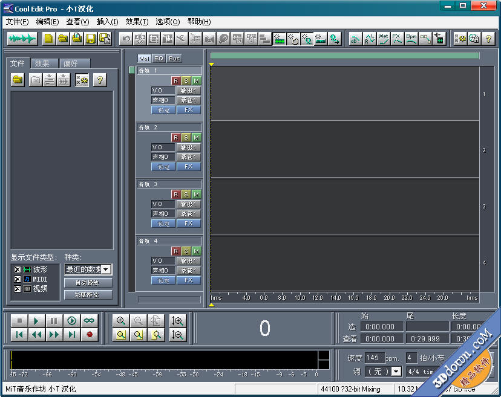Click the save-all floppy disks icon

[x=105, y=39]
